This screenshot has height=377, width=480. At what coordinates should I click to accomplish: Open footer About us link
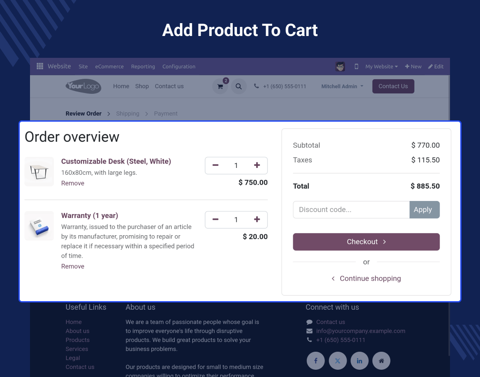(x=78, y=331)
